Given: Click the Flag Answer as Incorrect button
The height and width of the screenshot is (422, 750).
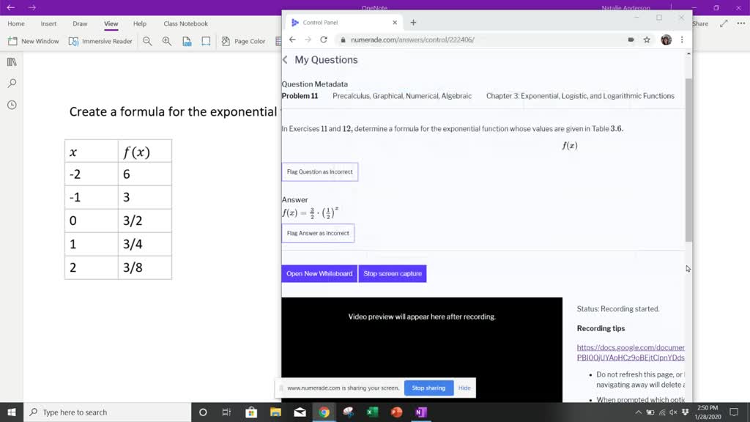Looking at the screenshot, I should pos(317,233).
